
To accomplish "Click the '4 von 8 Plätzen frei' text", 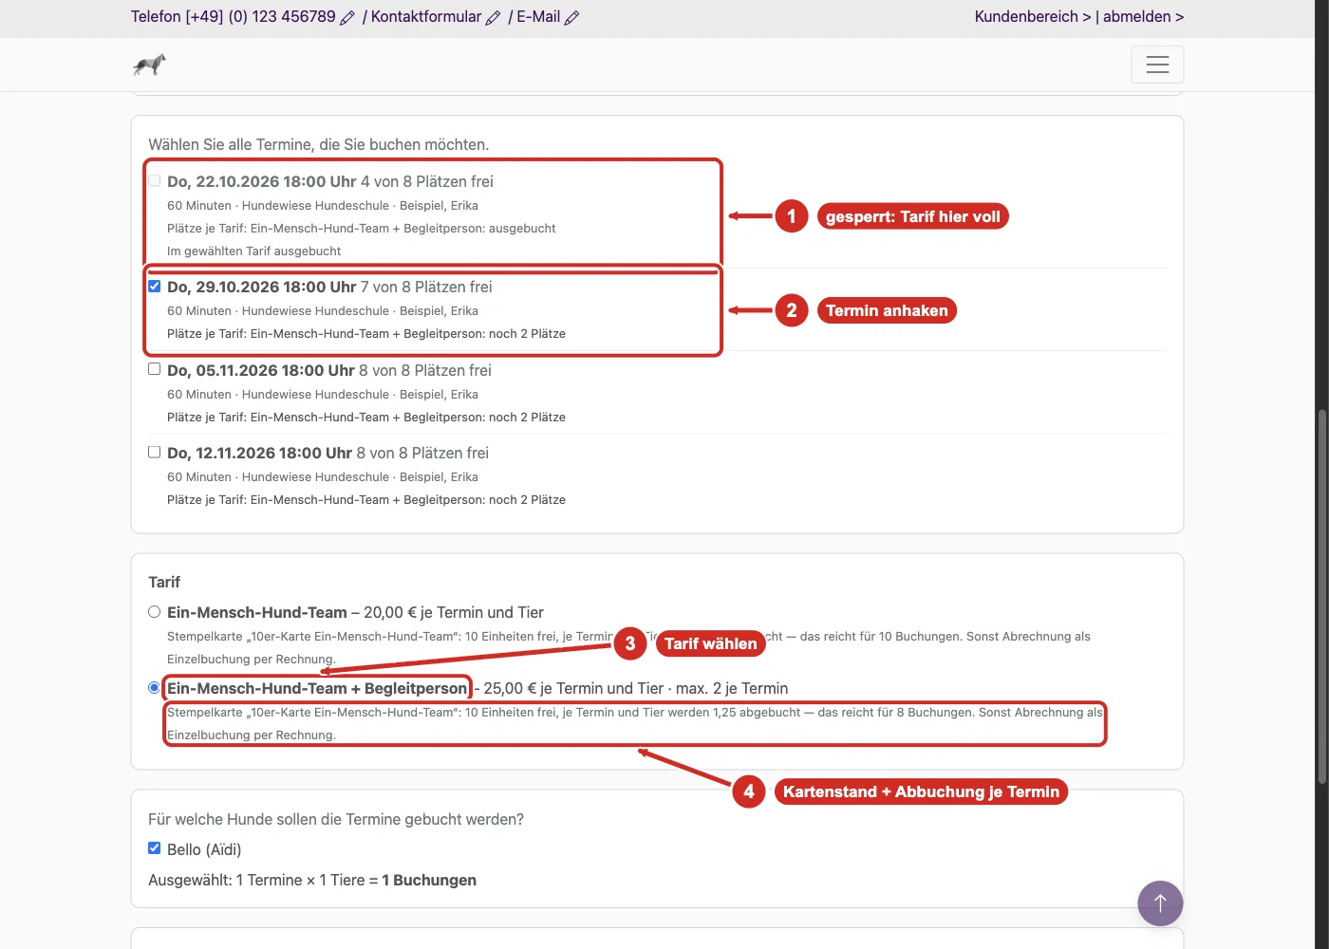I will click(427, 181).
